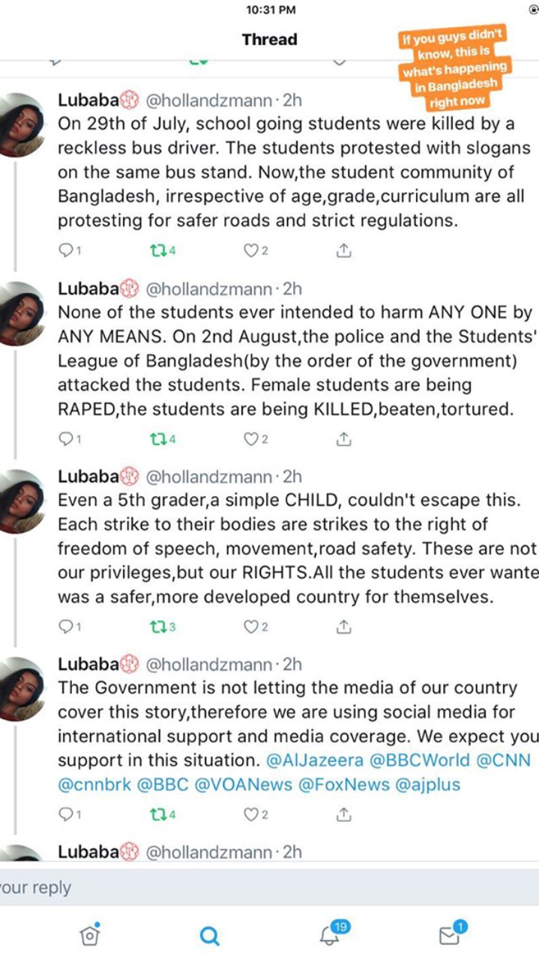Like the "Even a 5th grader" tweet
This screenshot has width=539, height=959.
coord(252,627)
